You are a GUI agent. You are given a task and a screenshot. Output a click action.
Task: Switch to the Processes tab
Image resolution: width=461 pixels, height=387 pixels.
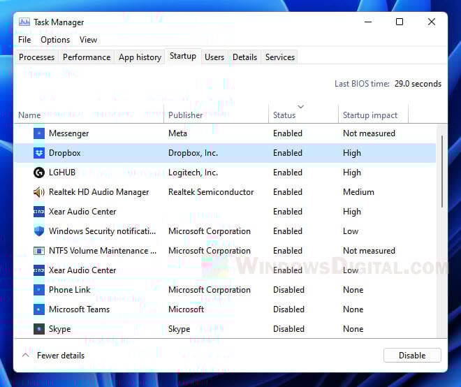pos(37,57)
